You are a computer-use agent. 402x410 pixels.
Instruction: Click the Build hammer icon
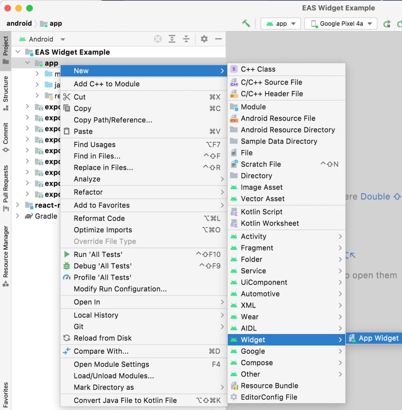246,23
